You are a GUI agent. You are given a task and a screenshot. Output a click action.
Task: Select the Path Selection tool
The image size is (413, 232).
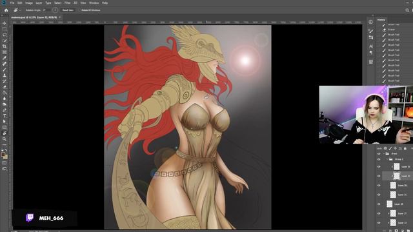[x=5, y=122]
